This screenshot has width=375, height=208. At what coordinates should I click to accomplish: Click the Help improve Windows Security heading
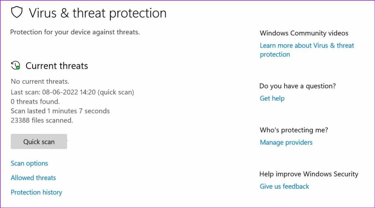click(x=309, y=174)
